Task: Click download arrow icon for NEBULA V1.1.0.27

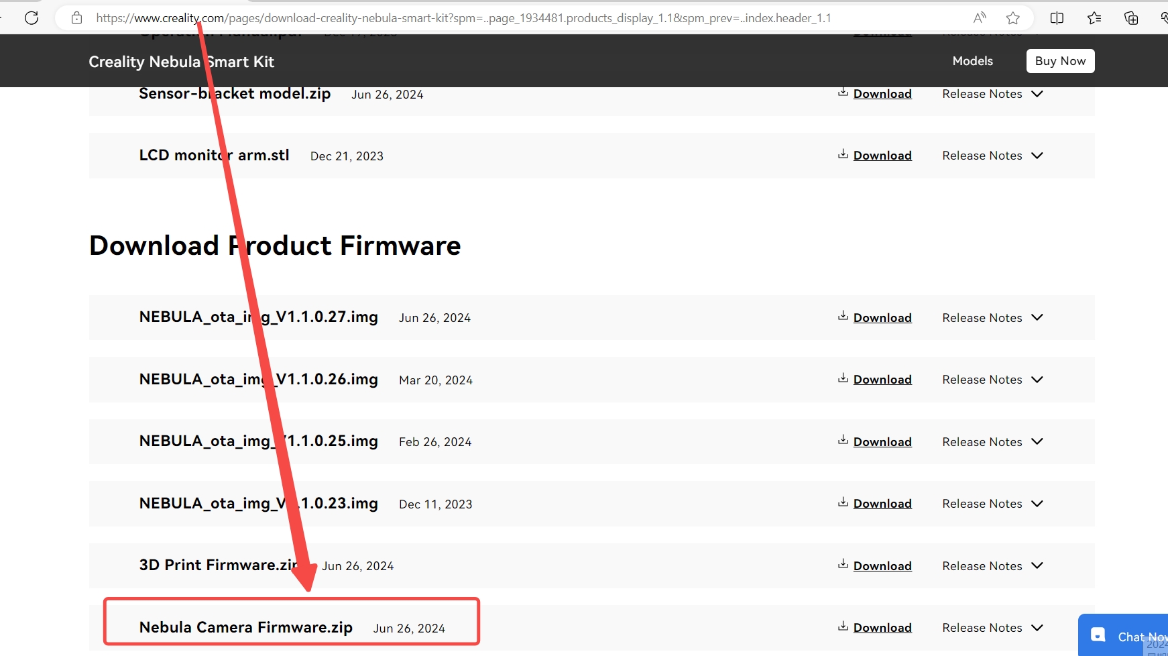Action: (843, 316)
